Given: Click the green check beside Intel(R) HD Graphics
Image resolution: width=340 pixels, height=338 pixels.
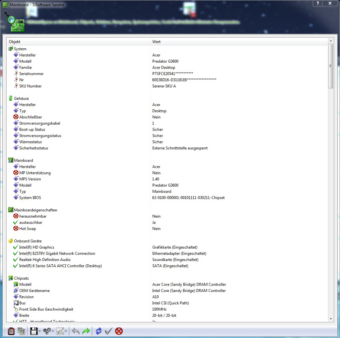Looking at the screenshot, I should [x=16, y=247].
